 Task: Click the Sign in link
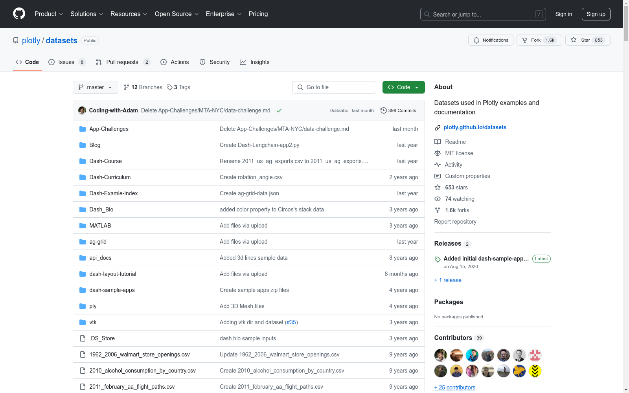pyautogui.click(x=563, y=14)
